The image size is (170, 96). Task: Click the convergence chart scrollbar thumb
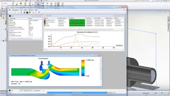click(46, 50)
